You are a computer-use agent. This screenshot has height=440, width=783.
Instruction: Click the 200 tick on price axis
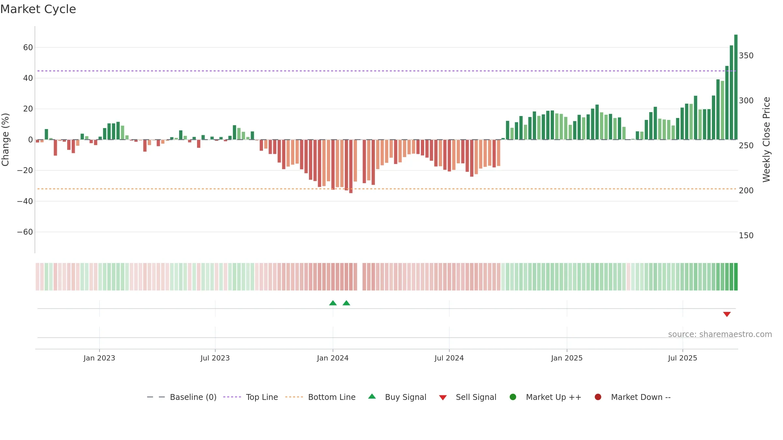click(x=746, y=191)
